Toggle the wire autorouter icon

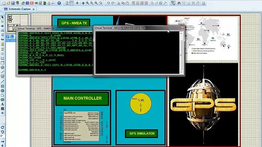coord(173,3)
